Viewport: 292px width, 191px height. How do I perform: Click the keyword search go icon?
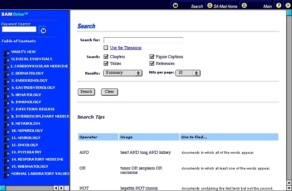pyautogui.click(x=43, y=30)
